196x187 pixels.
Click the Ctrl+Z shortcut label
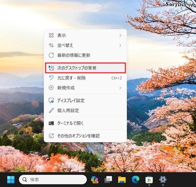(117, 78)
